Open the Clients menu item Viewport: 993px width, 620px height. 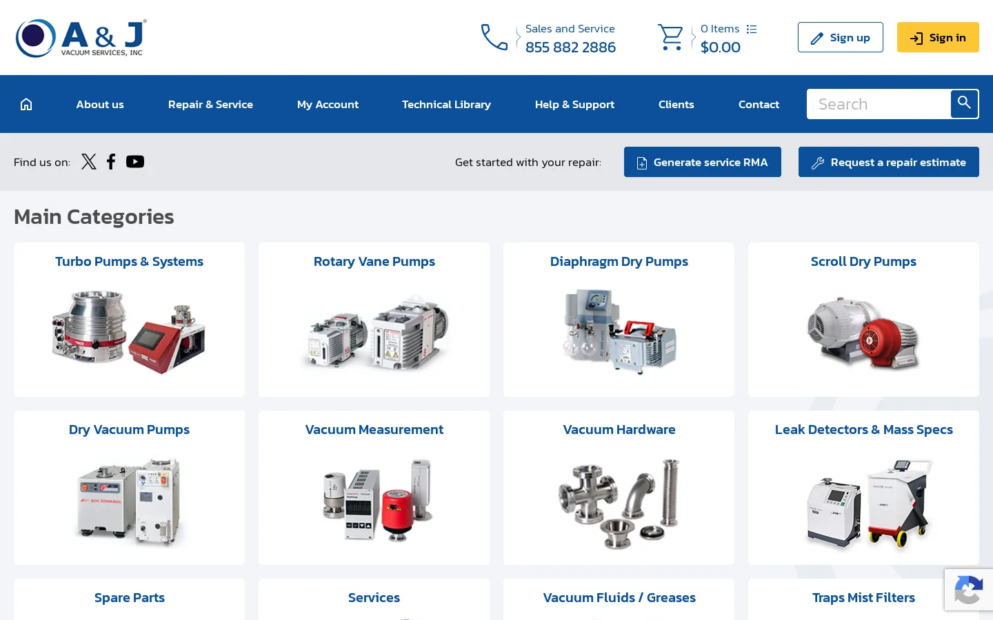(x=676, y=104)
